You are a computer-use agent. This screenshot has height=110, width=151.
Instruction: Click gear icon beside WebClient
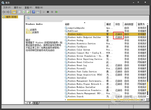click(x=66, y=31)
